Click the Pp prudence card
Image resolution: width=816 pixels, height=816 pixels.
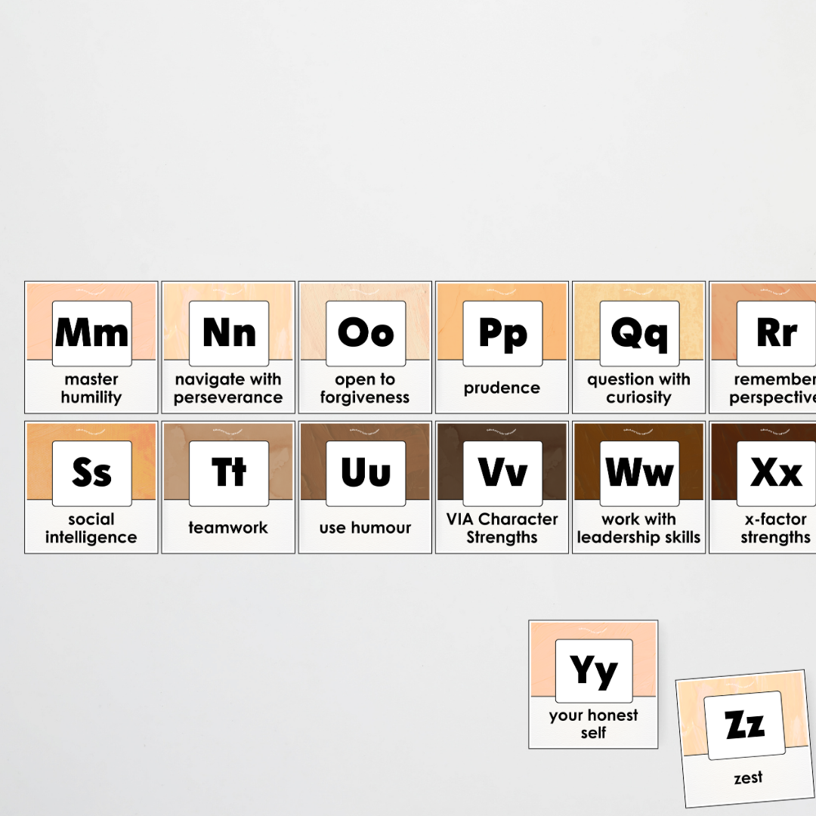[501, 346]
